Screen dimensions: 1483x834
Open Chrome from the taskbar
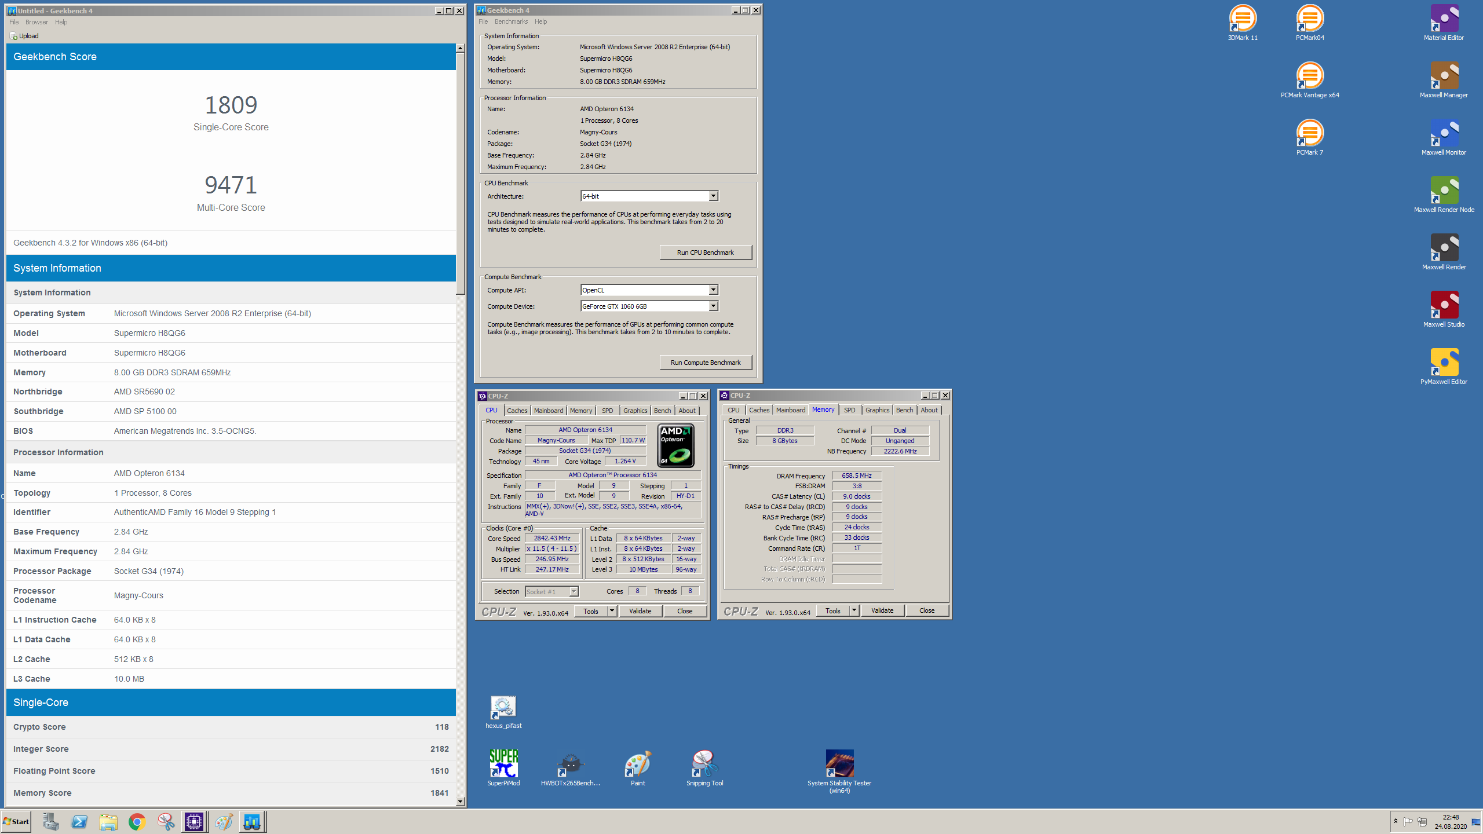[x=137, y=822]
